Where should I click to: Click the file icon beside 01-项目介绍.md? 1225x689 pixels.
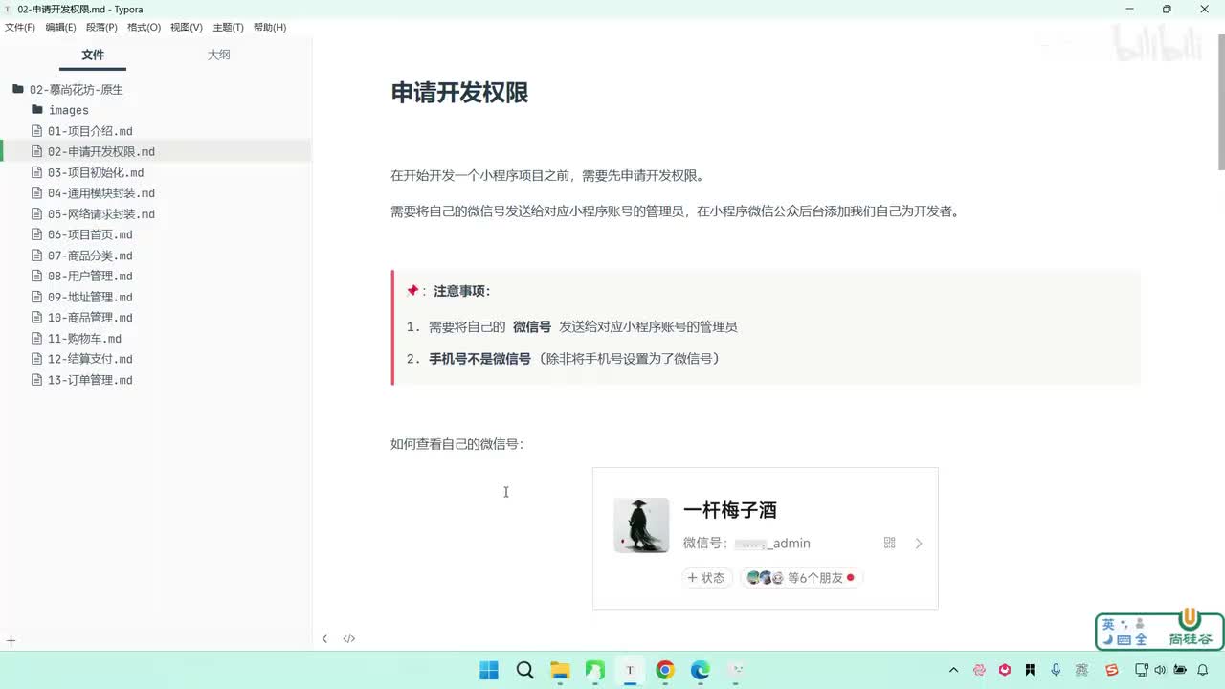click(37, 131)
